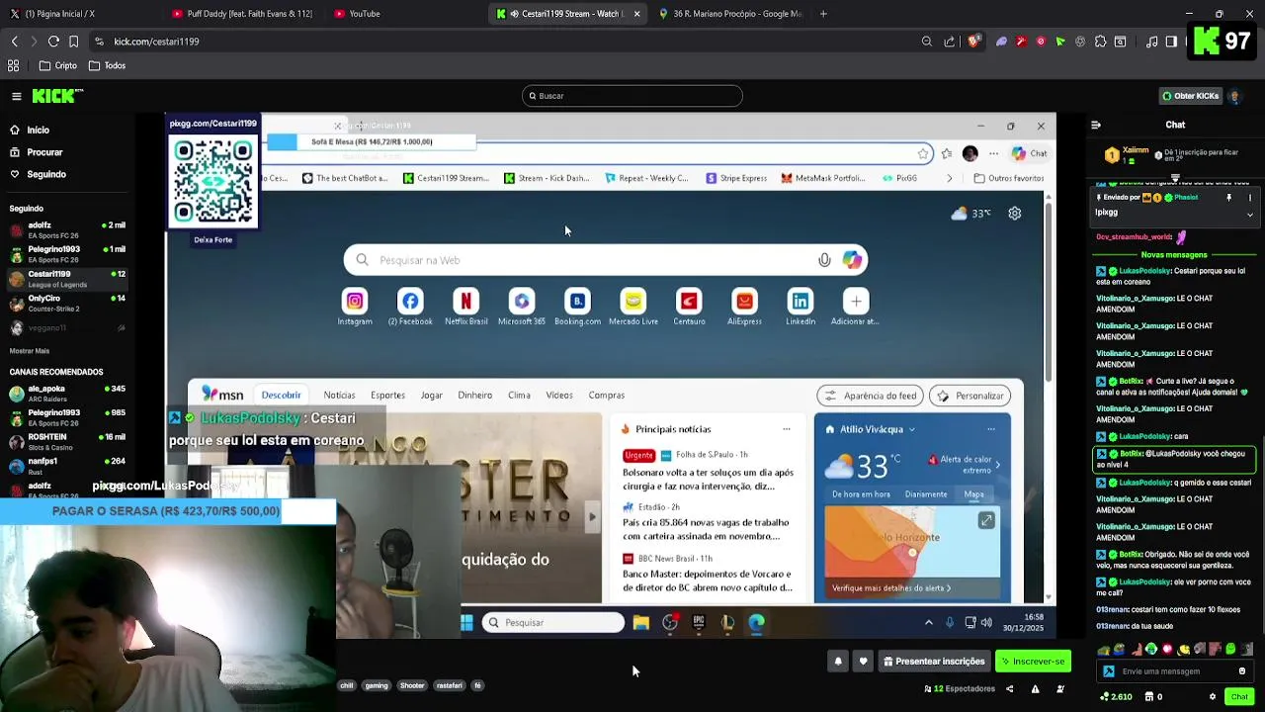Go to Início in Kick sidebar

pyautogui.click(x=38, y=130)
